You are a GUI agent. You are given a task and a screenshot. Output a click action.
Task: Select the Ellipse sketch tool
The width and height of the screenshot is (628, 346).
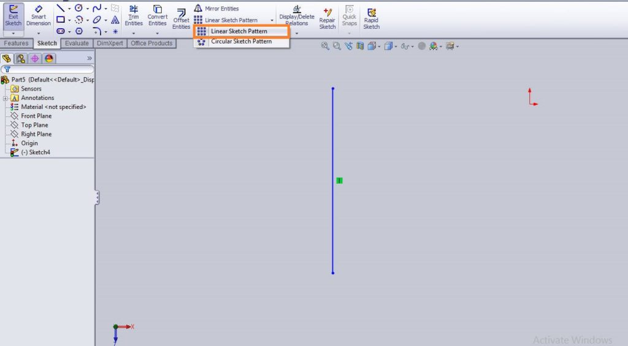(x=97, y=20)
